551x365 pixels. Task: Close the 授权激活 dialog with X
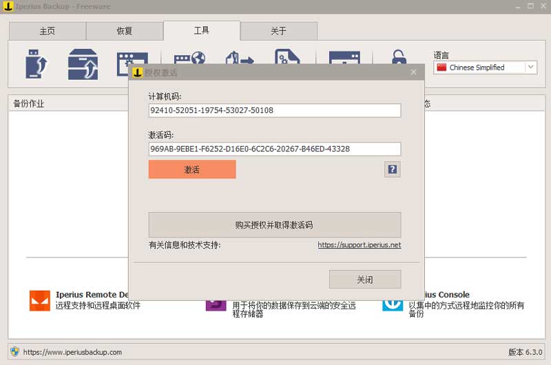pyautogui.click(x=414, y=72)
